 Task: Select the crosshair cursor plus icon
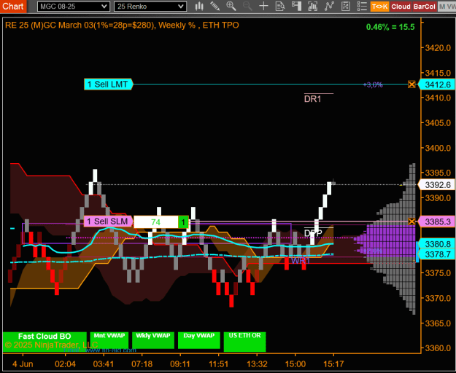[x=263, y=6]
